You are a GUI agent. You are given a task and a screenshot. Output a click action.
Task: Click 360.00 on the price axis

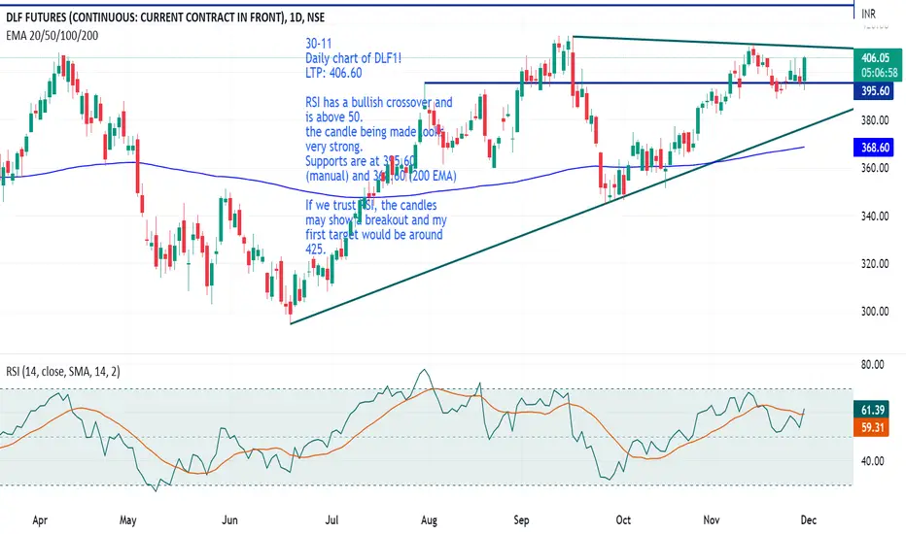875,168
